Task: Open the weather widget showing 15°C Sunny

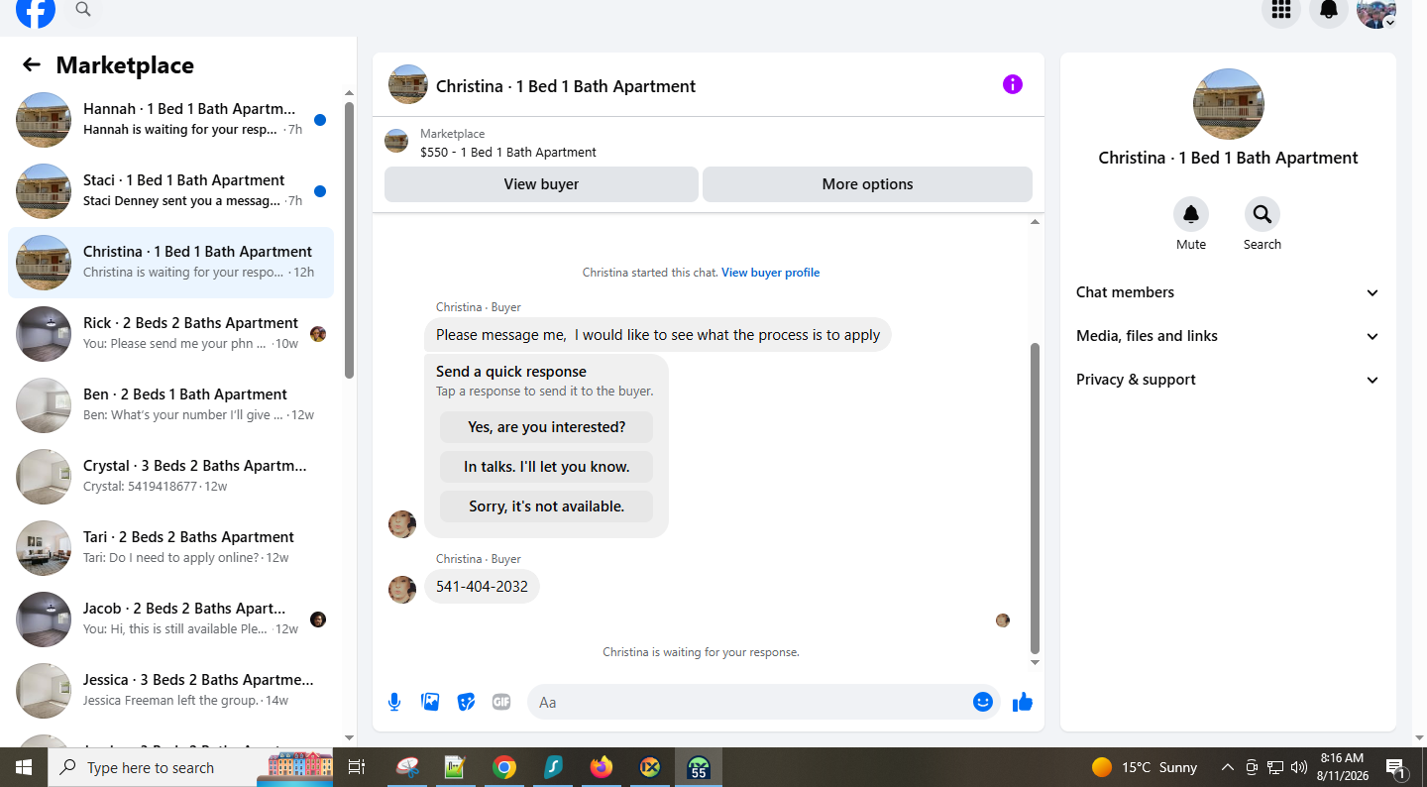Action: click(x=1145, y=767)
